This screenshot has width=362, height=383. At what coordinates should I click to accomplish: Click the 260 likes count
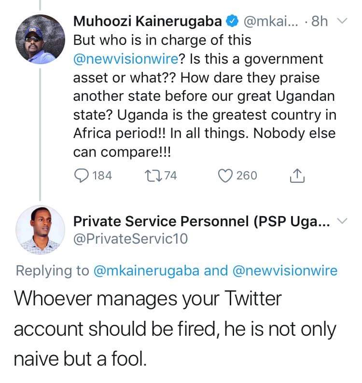[247, 176]
